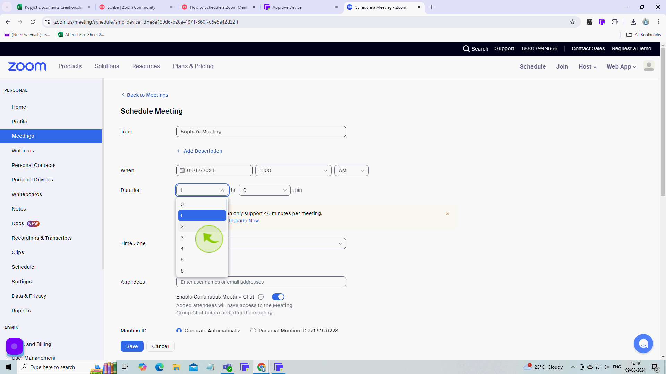
Task: Bookmark this page with star icon
Action: pos(572,22)
